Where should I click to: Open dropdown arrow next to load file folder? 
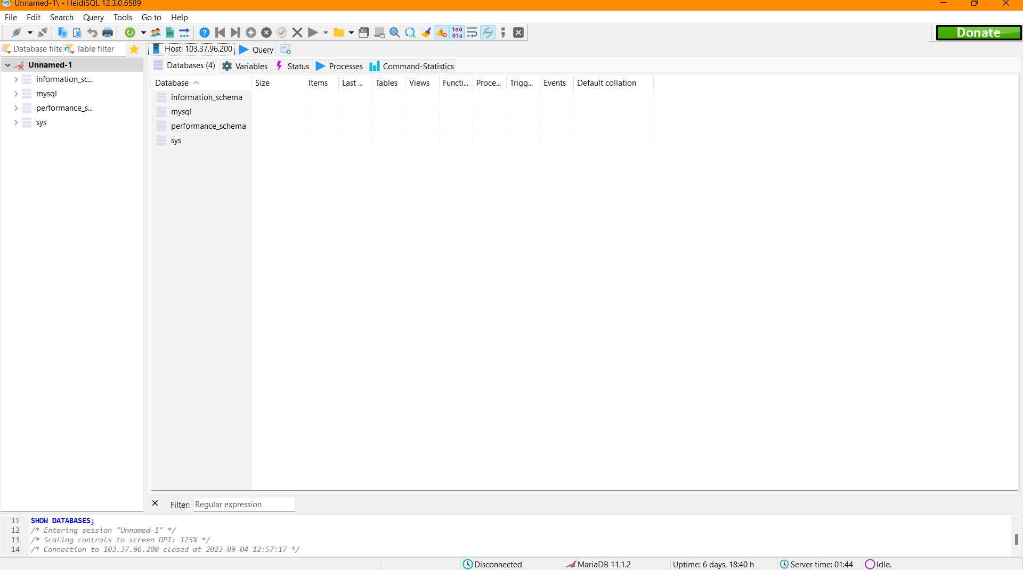point(351,32)
